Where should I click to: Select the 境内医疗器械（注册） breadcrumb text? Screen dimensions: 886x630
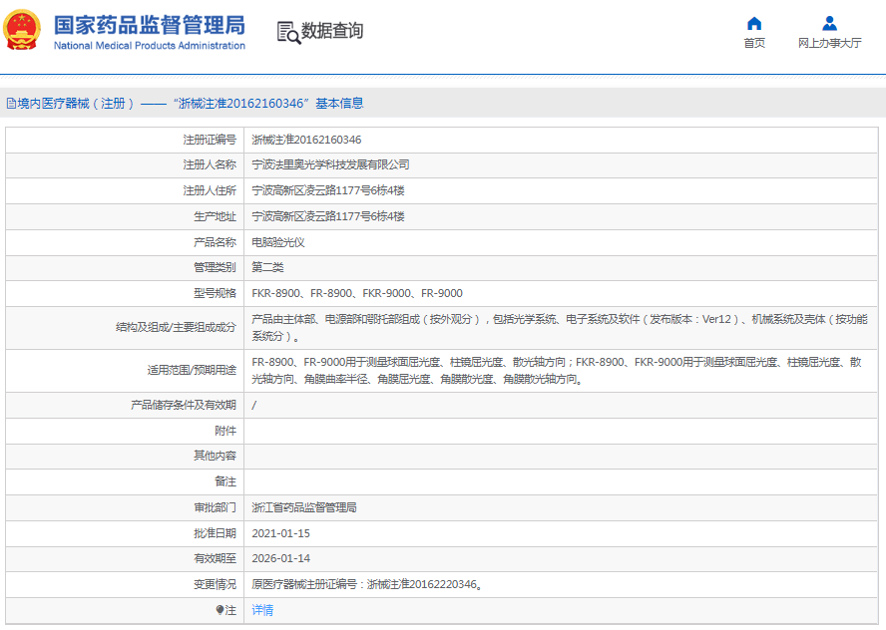(x=75, y=104)
